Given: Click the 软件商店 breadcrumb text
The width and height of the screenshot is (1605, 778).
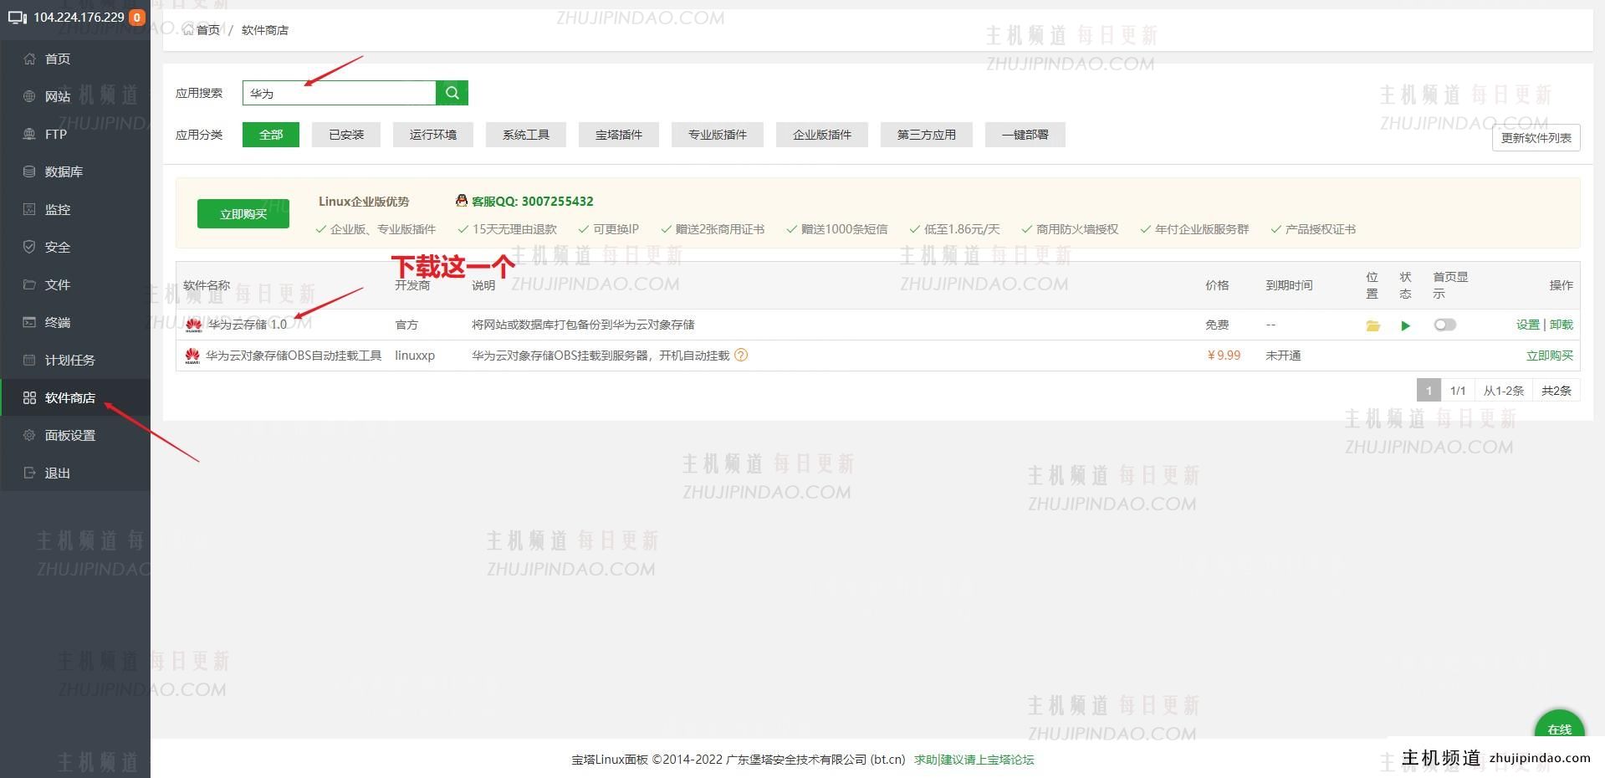Looking at the screenshot, I should tap(265, 30).
